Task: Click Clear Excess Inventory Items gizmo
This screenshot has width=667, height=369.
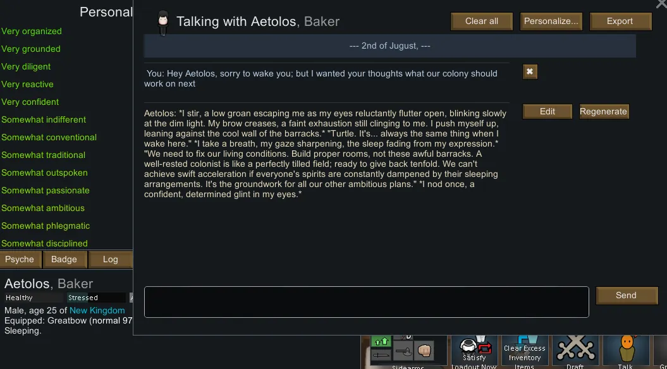Action: click(523, 351)
